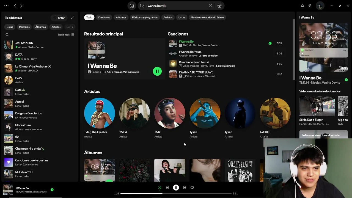Open Tyler, The Creator artist

[100, 118]
